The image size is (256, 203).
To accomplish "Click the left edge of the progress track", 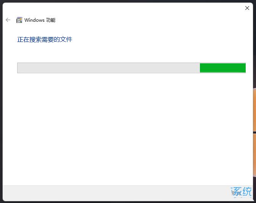I will point(18,68).
